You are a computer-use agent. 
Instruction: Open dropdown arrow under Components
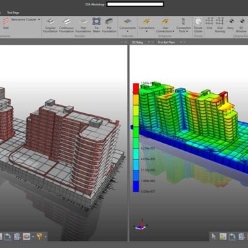click(x=128, y=31)
